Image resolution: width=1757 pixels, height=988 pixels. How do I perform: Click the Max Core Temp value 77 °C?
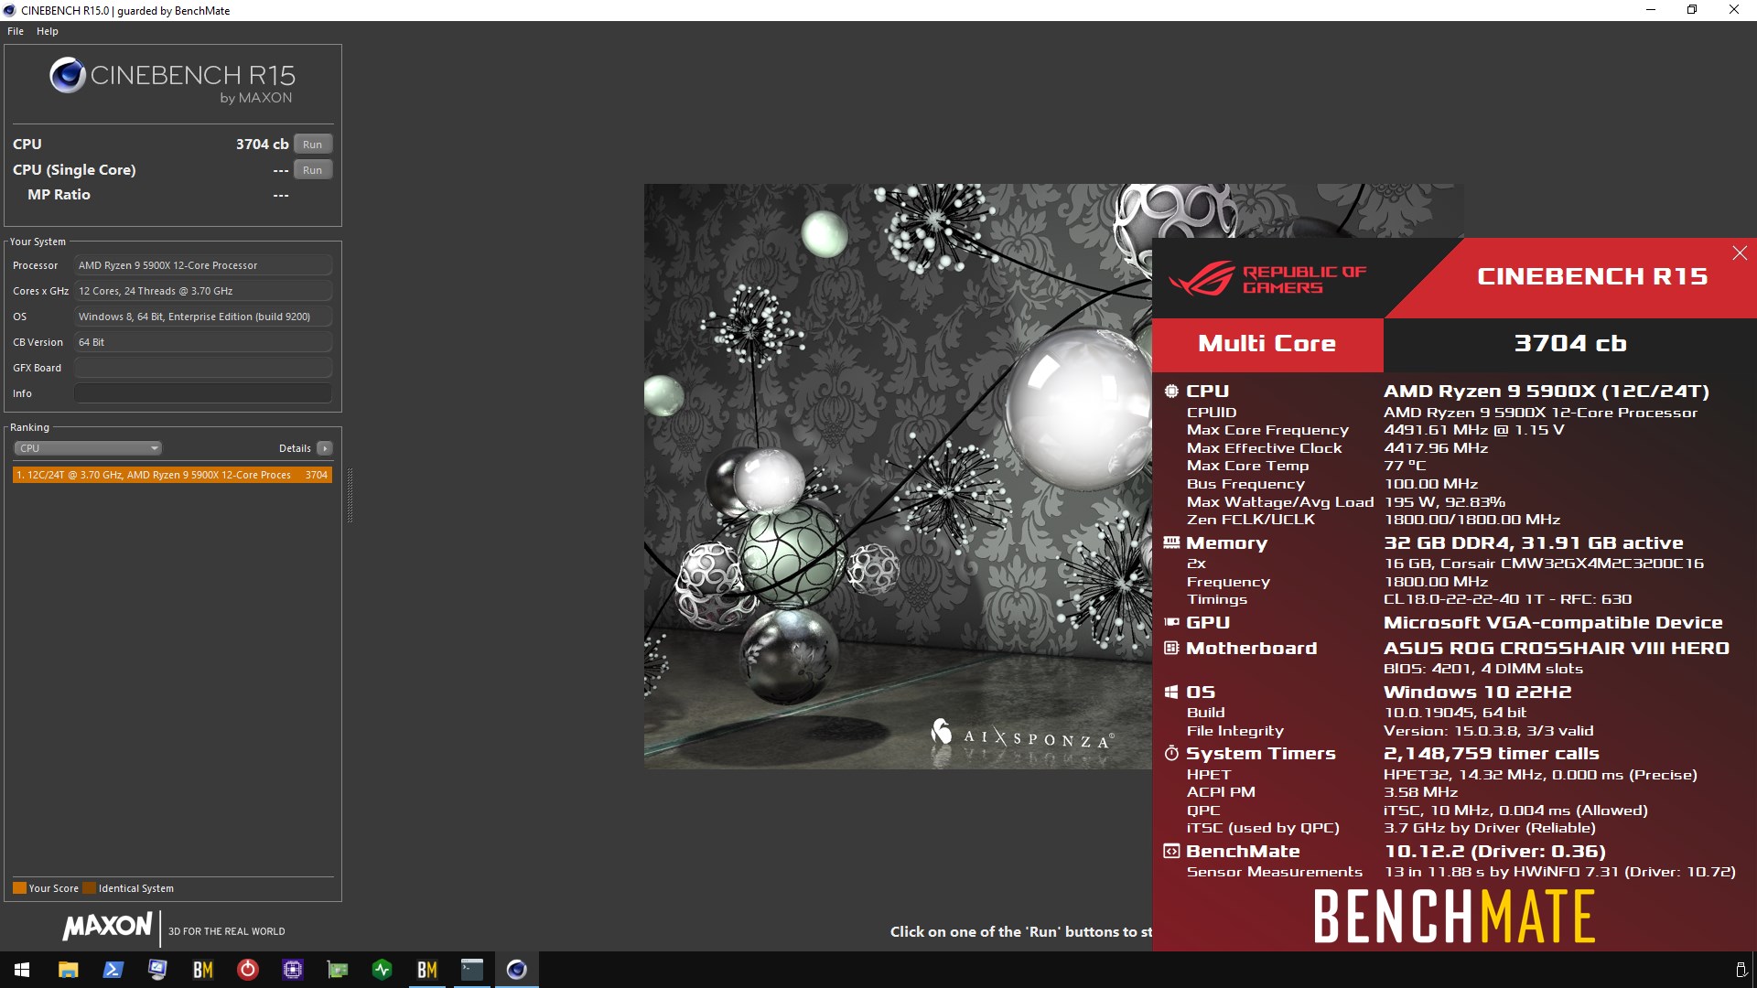(1405, 466)
